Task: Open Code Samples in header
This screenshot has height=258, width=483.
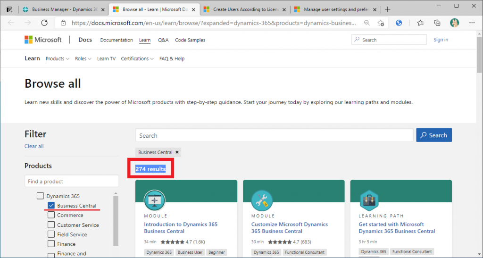Action: [x=190, y=40]
